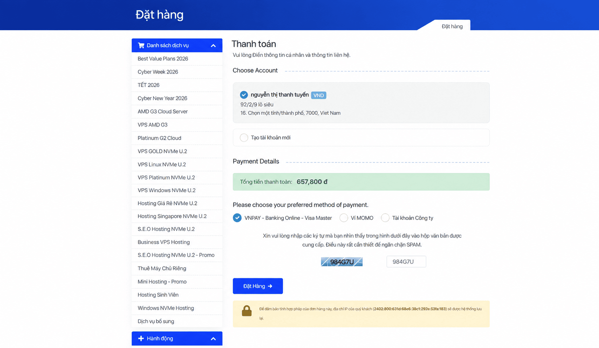599x348 pixels.
Task: Click the address line 92/2/9 lò siêu
Action: click(x=257, y=104)
